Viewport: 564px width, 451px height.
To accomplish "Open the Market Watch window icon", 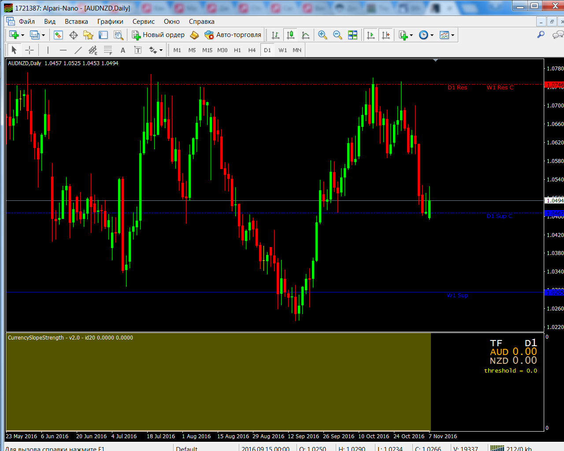I will coord(58,35).
